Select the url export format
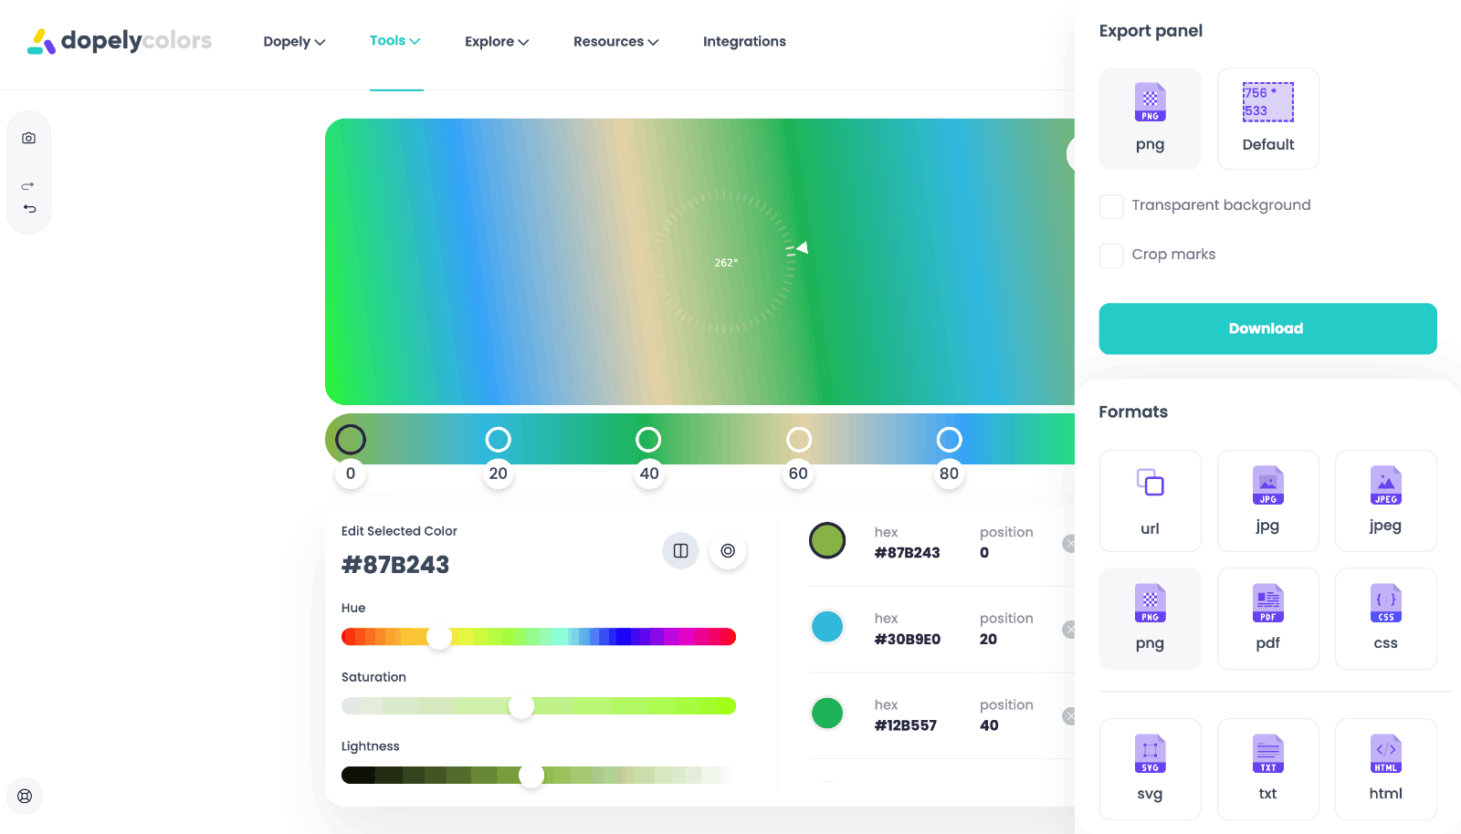The height and width of the screenshot is (834, 1461). (x=1150, y=501)
